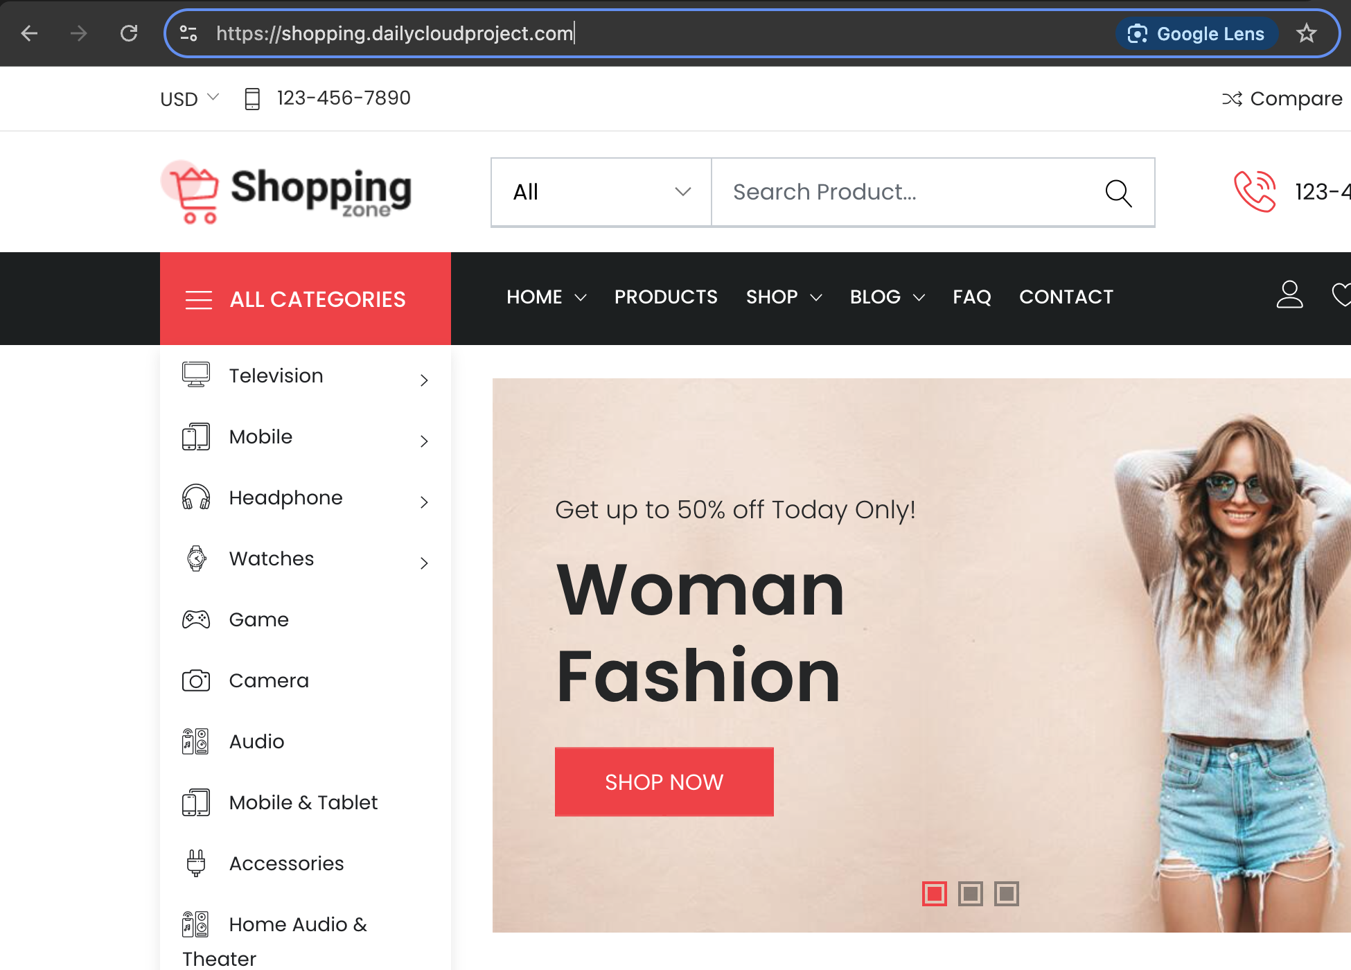Open the HOME menu
This screenshot has height=970, width=1351.
(534, 297)
